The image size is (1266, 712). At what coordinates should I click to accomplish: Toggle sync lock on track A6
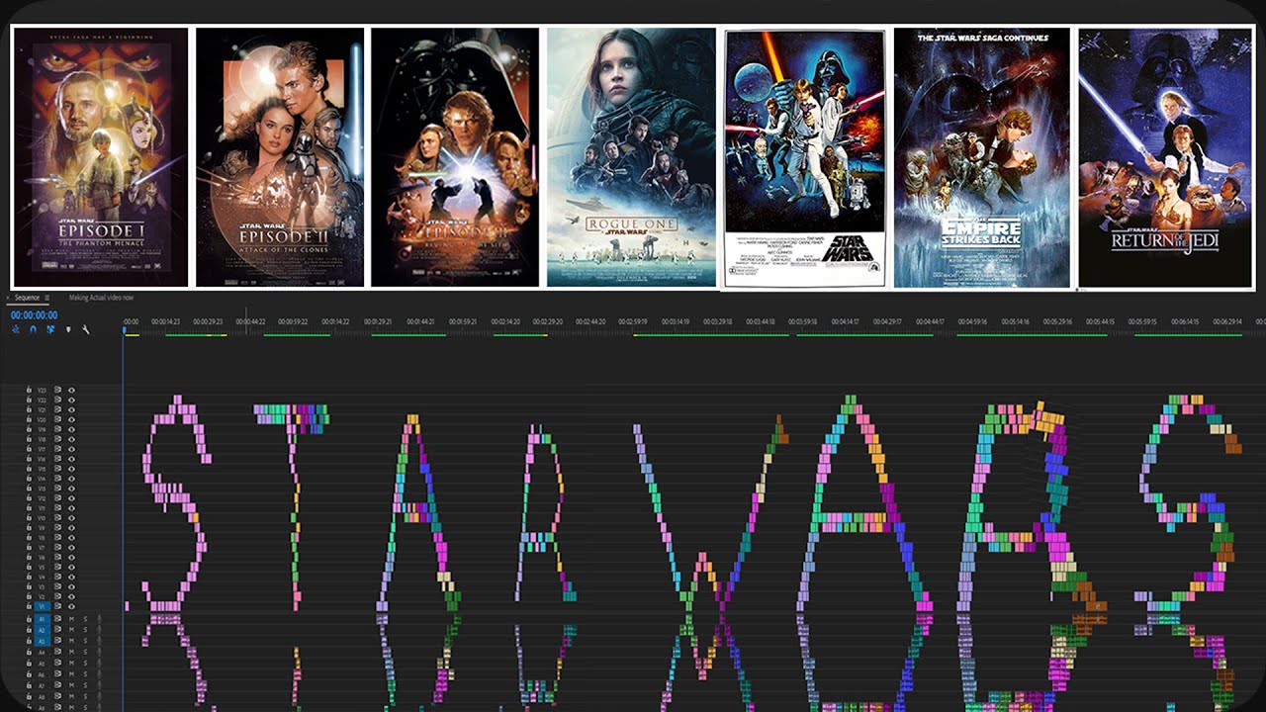coord(58,674)
